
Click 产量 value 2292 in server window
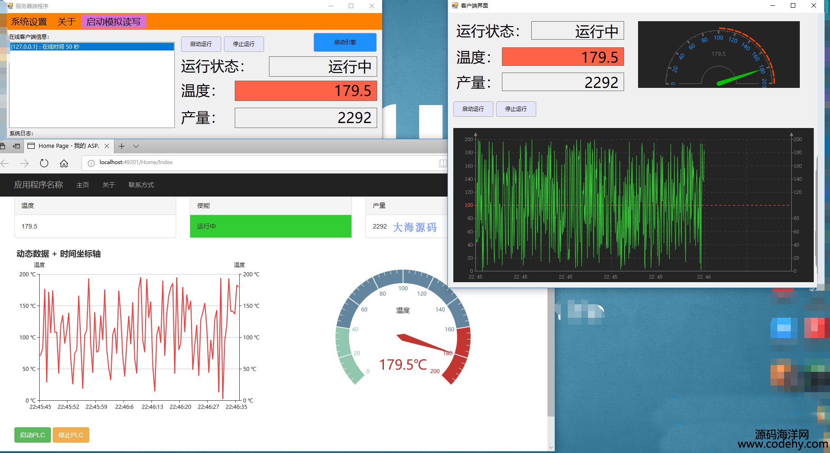(306, 118)
